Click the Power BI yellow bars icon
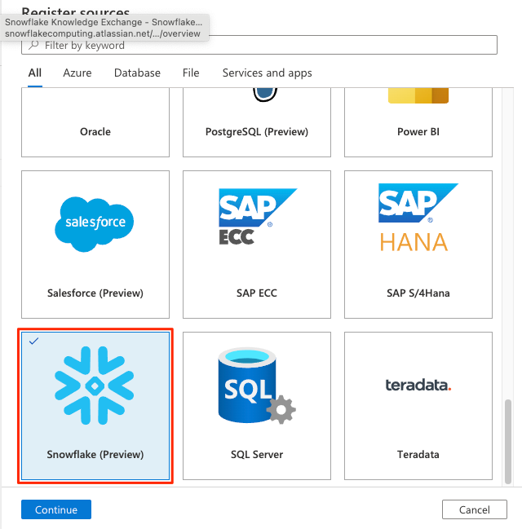The image size is (522, 529). coord(418,95)
